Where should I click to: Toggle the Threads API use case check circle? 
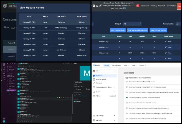pos(127,82)
